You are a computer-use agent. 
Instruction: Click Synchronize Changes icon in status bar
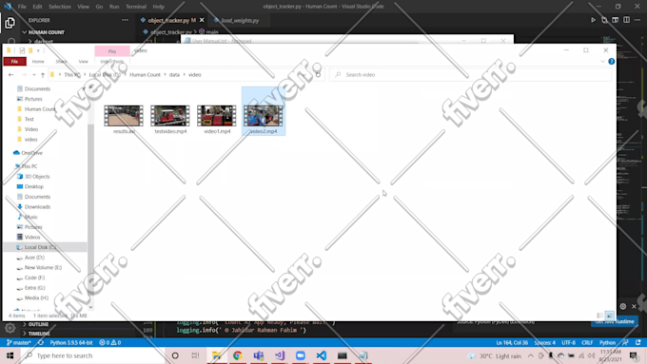click(40, 342)
